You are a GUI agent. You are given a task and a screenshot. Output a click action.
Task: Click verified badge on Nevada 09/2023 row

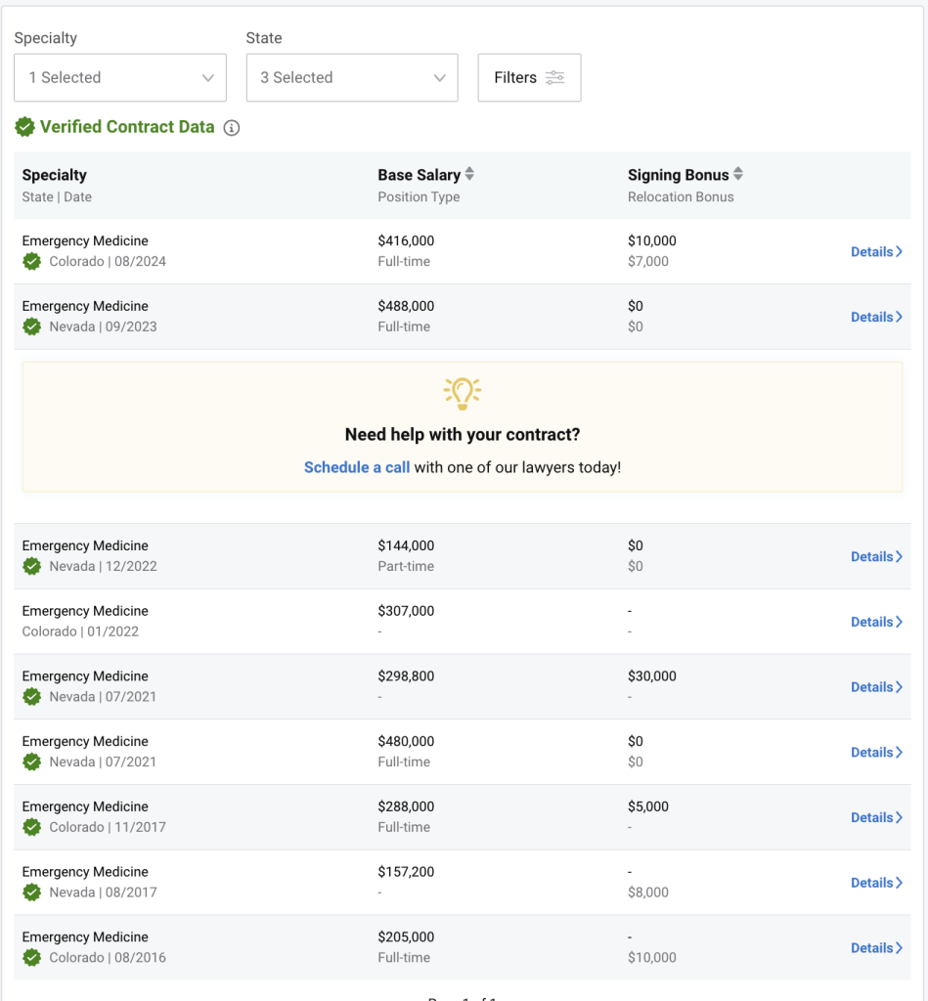pos(32,326)
